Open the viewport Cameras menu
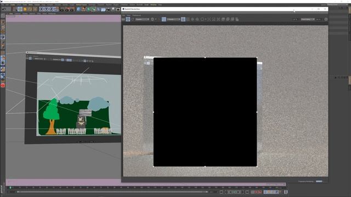This screenshot has width=351, height=197. 18,13
